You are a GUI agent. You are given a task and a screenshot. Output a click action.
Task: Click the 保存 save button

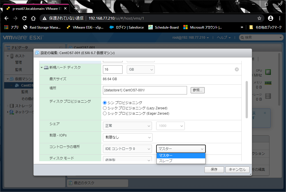[x=214, y=170]
